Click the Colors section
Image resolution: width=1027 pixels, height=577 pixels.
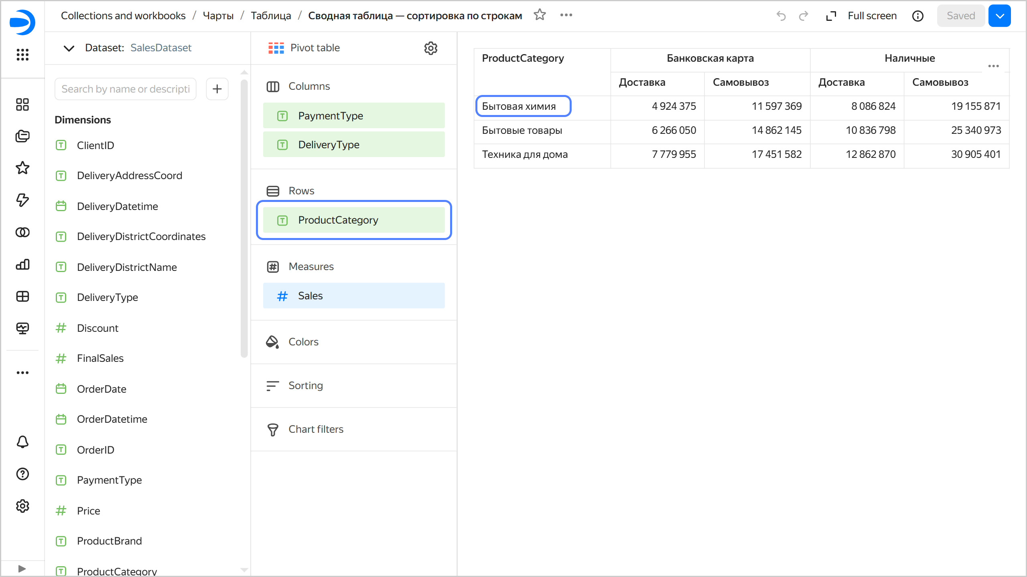click(304, 342)
